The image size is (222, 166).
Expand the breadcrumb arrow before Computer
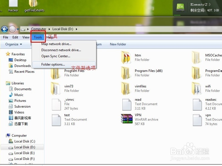pyautogui.click(x=28, y=29)
